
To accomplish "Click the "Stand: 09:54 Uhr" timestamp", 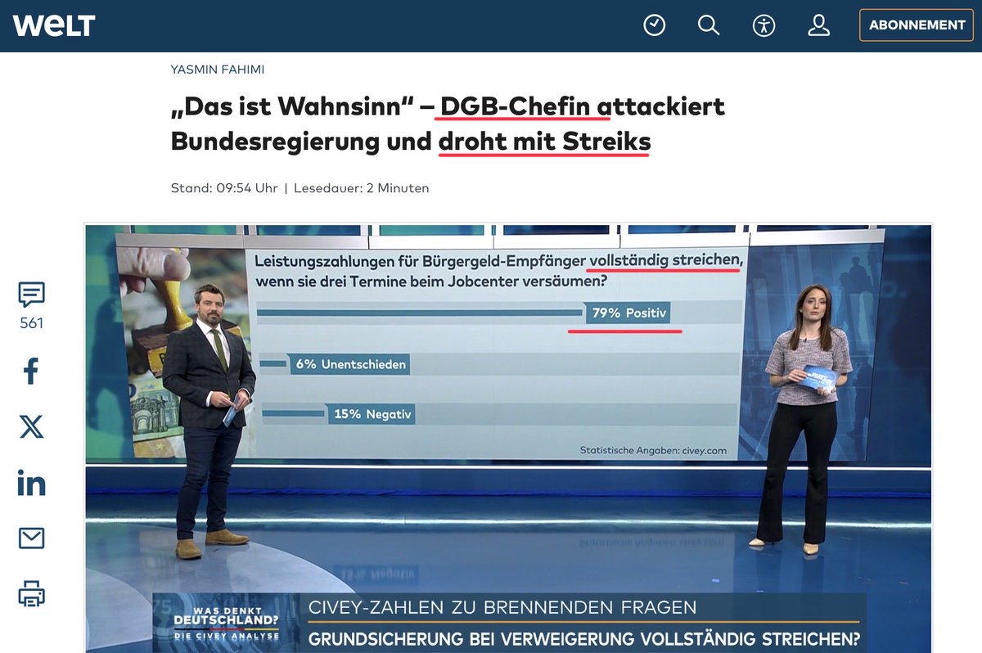I will [x=224, y=188].
